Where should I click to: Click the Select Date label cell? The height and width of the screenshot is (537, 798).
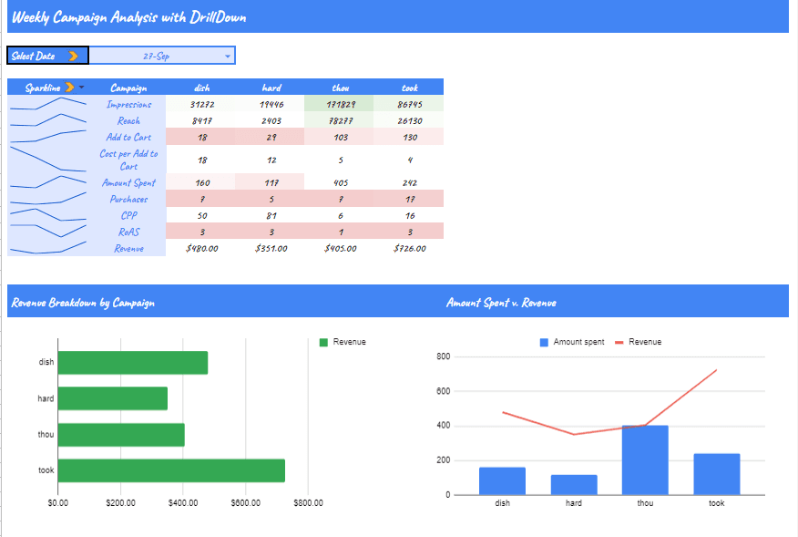pos(48,56)
